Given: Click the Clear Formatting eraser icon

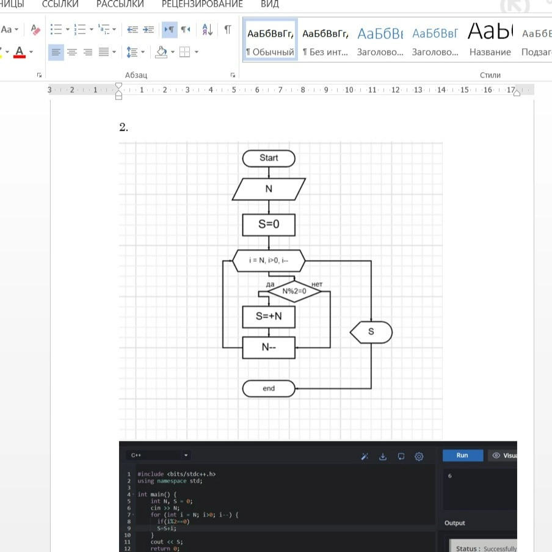Looking at the screenshot, I should point(35,29).
